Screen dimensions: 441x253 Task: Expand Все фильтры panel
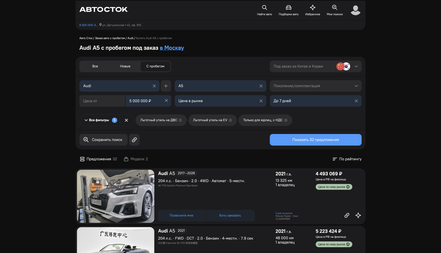[x=99, y=120]
